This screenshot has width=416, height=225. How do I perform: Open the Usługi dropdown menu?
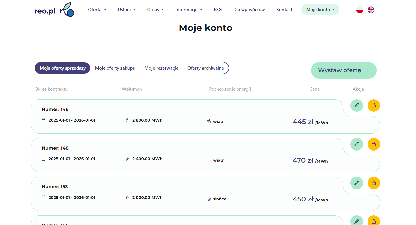tap(127, 10)
